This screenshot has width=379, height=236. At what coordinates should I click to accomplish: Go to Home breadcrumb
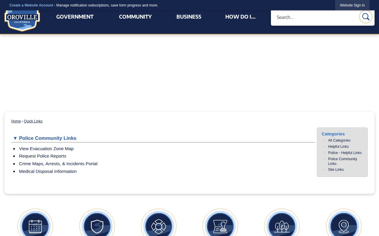coord(16,121)
